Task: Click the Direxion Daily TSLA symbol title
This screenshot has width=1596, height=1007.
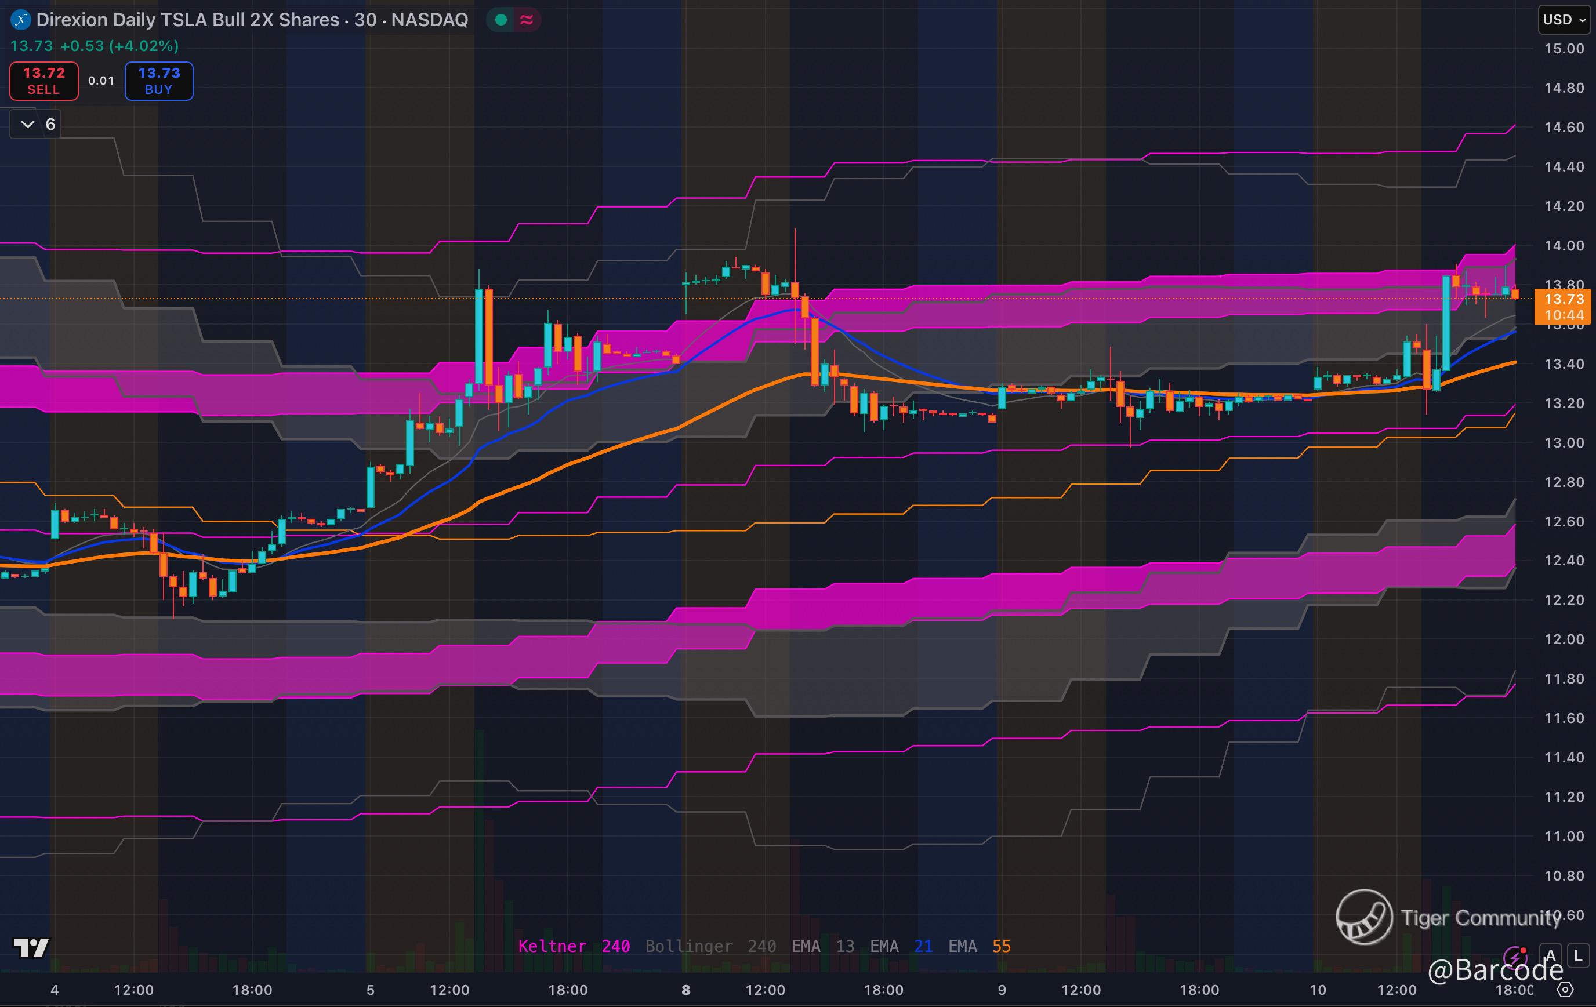Action: (252, 20)
